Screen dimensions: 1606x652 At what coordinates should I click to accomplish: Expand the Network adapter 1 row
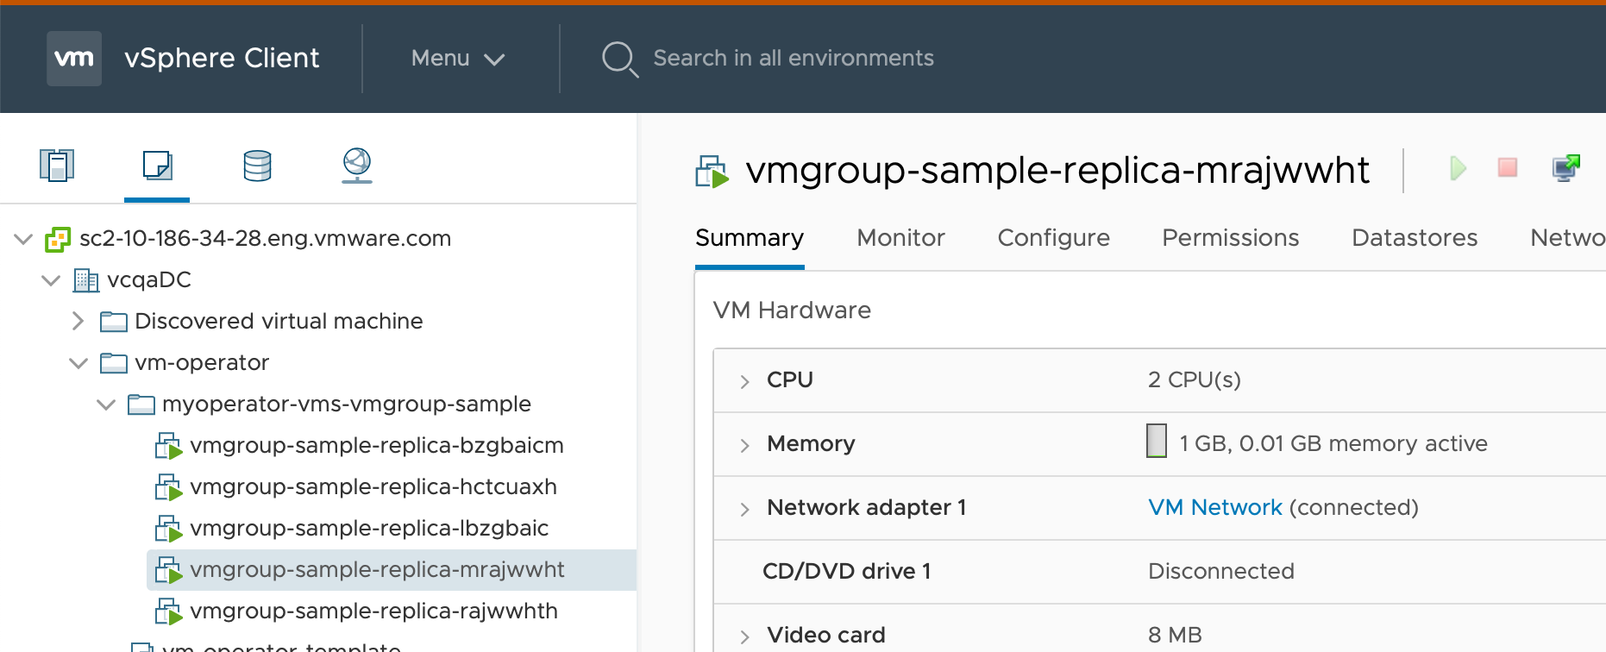744,509
